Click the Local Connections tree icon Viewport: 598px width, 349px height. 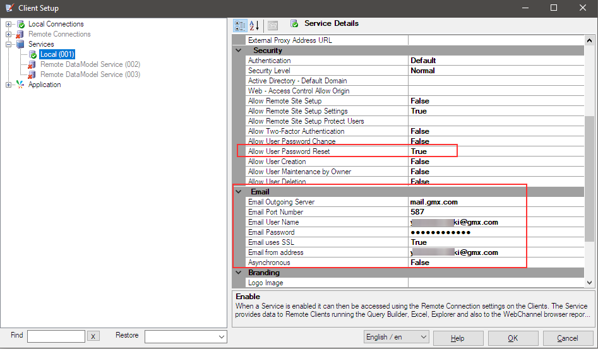(x=21, y=24)
